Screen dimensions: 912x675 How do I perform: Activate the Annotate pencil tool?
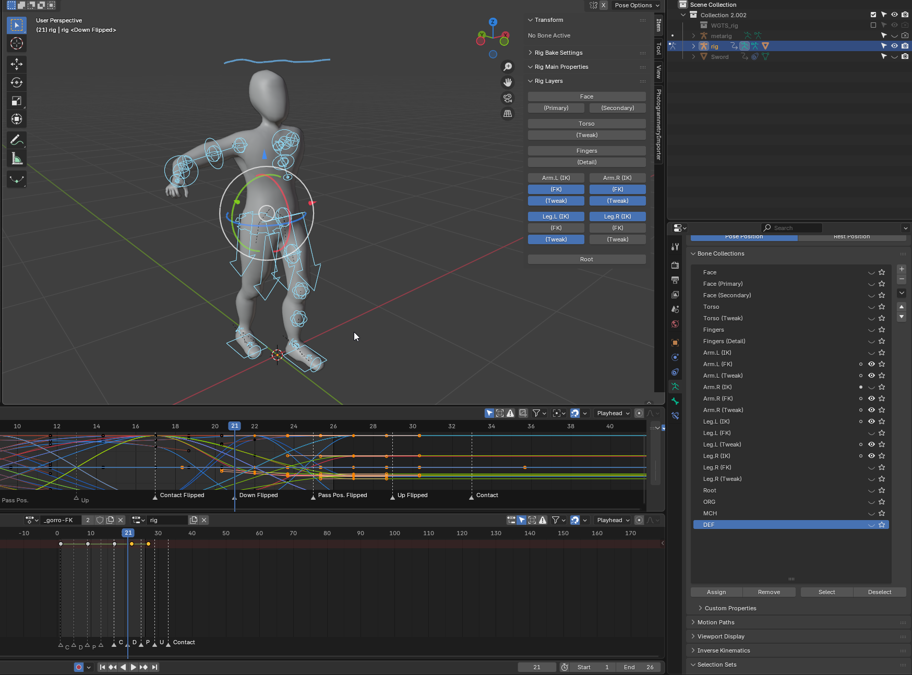pyautogui.click(x=17, y=140)
